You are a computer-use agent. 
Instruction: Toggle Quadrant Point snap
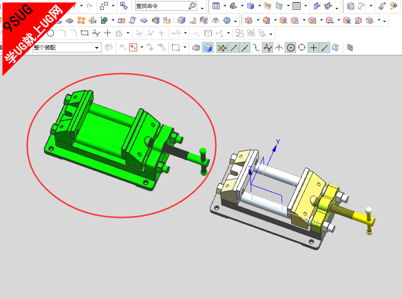coord(302,47)
